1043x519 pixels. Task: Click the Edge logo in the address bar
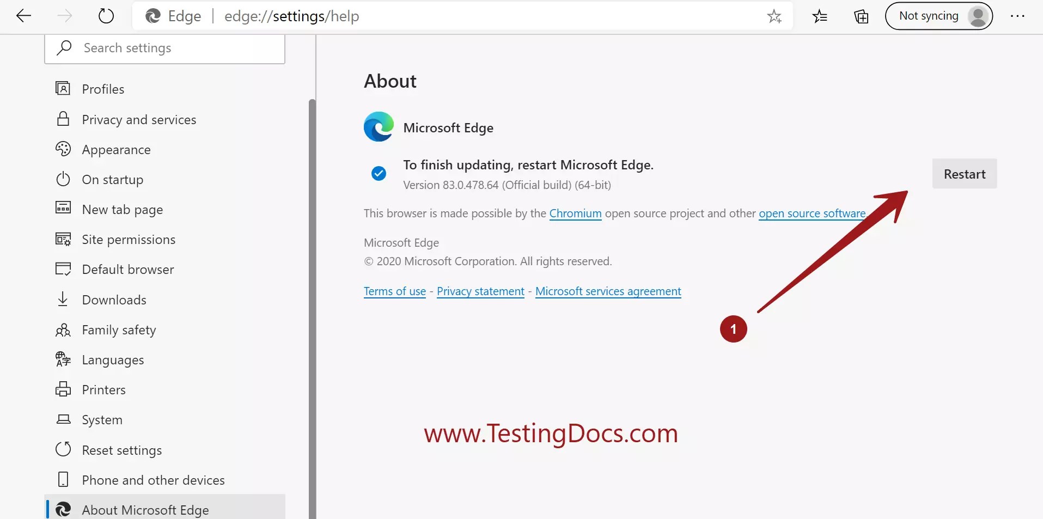[153, 16]
